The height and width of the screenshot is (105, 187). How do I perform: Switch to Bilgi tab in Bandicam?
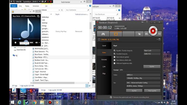(x=104, y=73)
